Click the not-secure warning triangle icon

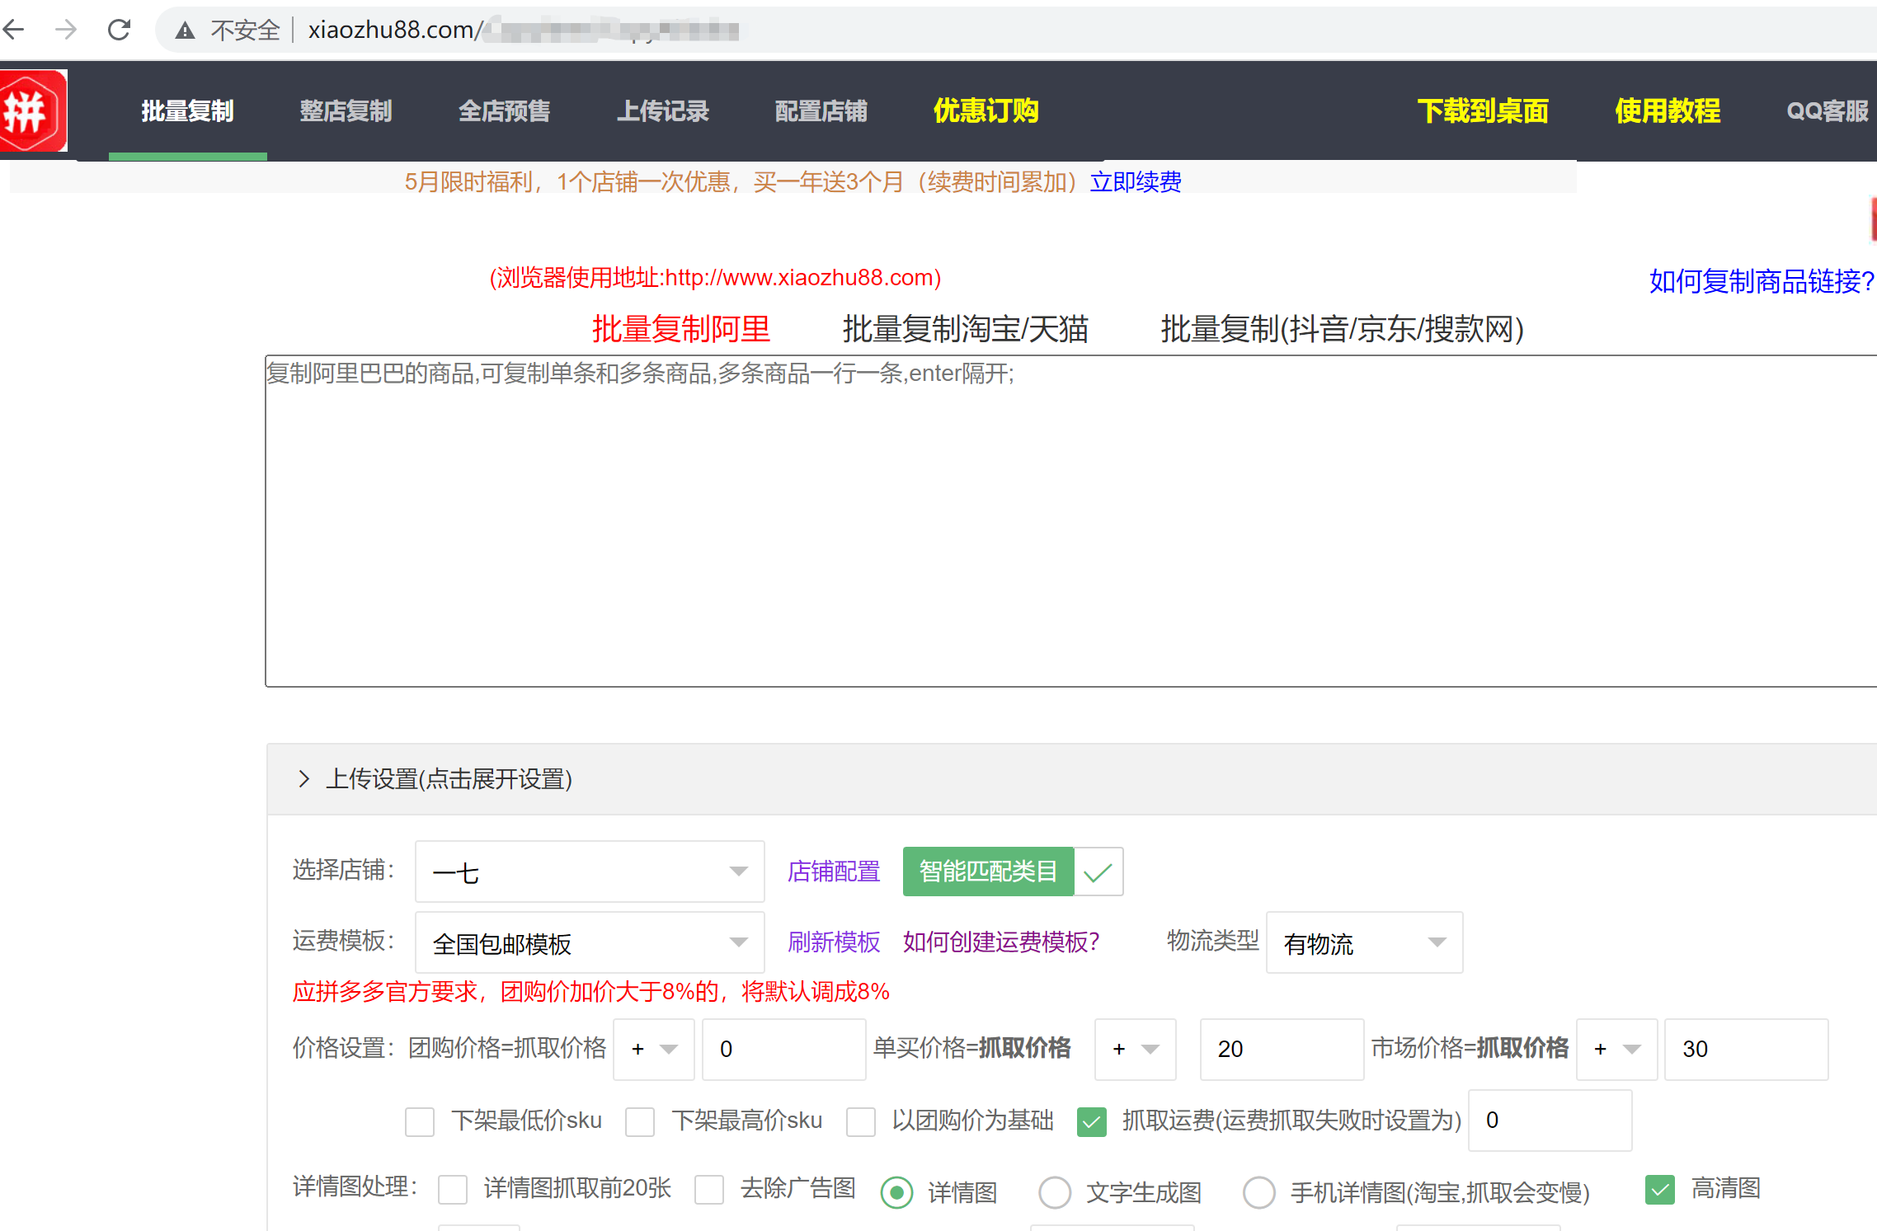tap(186, 31)
